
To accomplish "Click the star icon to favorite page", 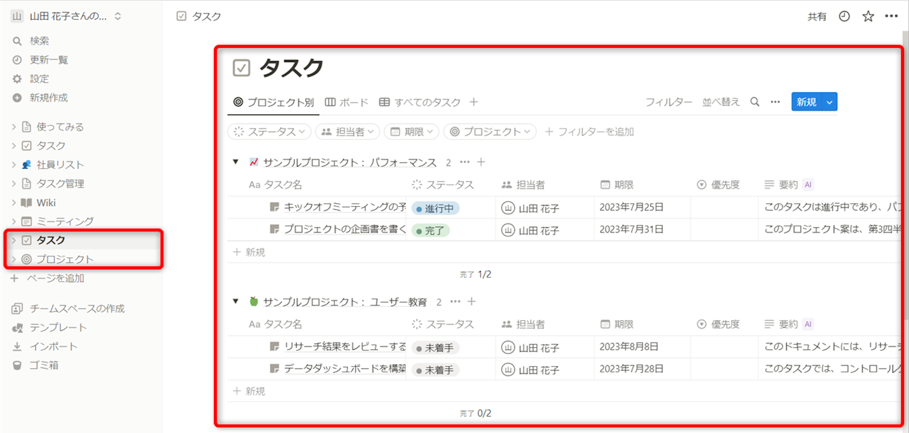I will 868,16.
